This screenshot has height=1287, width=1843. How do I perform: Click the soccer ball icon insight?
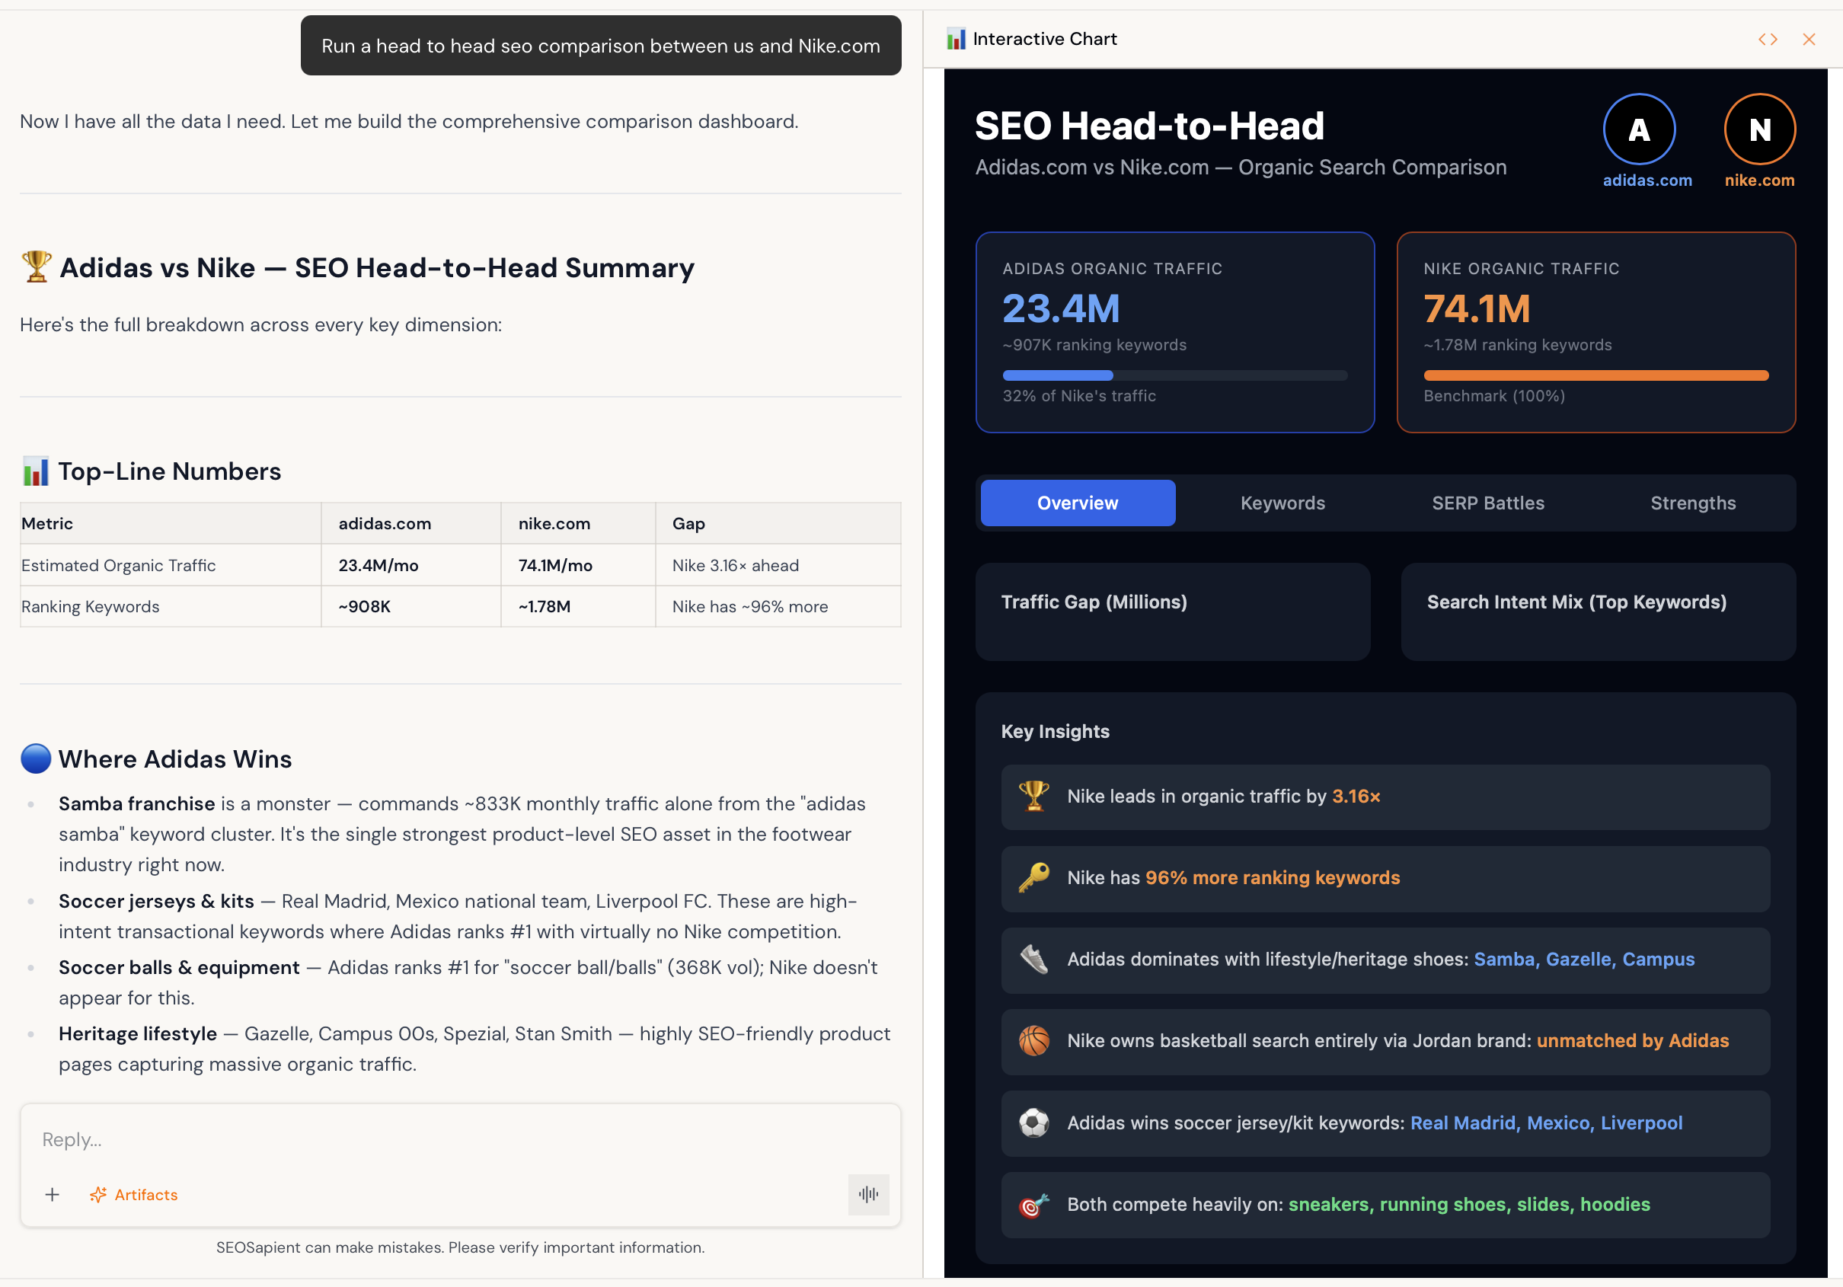1034,1123
